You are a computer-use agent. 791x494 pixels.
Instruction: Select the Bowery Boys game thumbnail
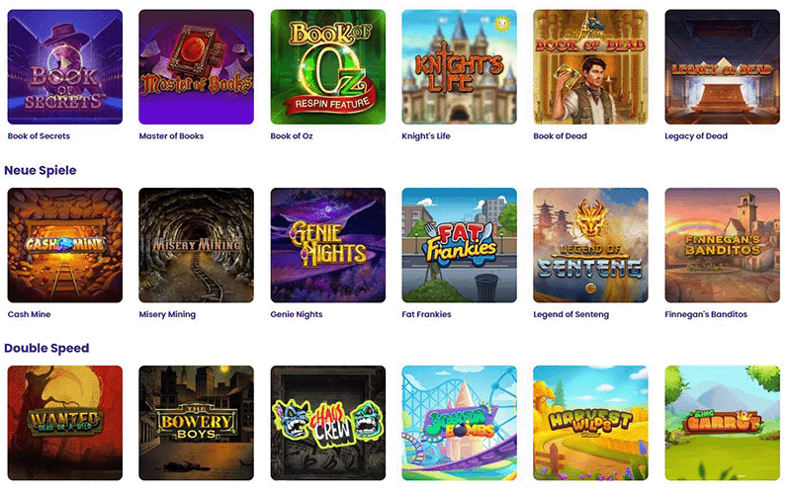point(196,423)
